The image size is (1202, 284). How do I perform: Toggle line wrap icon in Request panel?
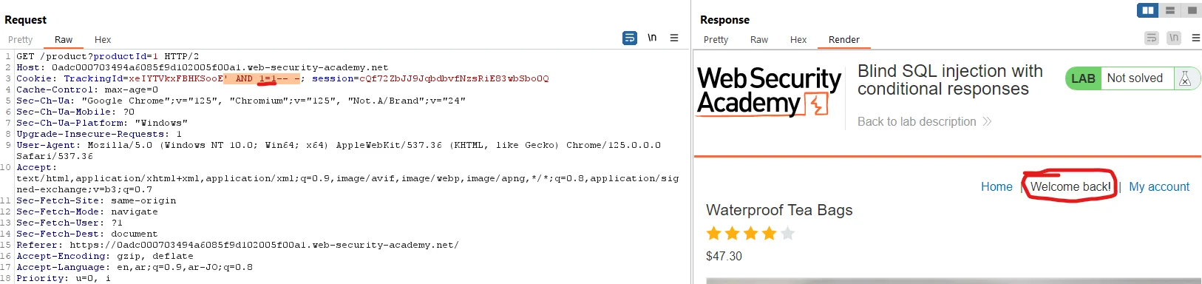630,38
